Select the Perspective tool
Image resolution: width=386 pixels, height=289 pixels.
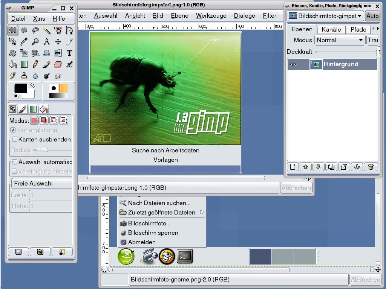46,53
